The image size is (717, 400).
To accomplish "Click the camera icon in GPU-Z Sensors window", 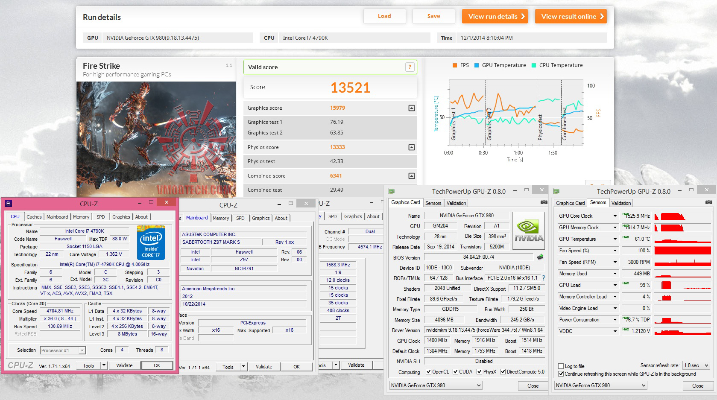I will coord(708,202).
